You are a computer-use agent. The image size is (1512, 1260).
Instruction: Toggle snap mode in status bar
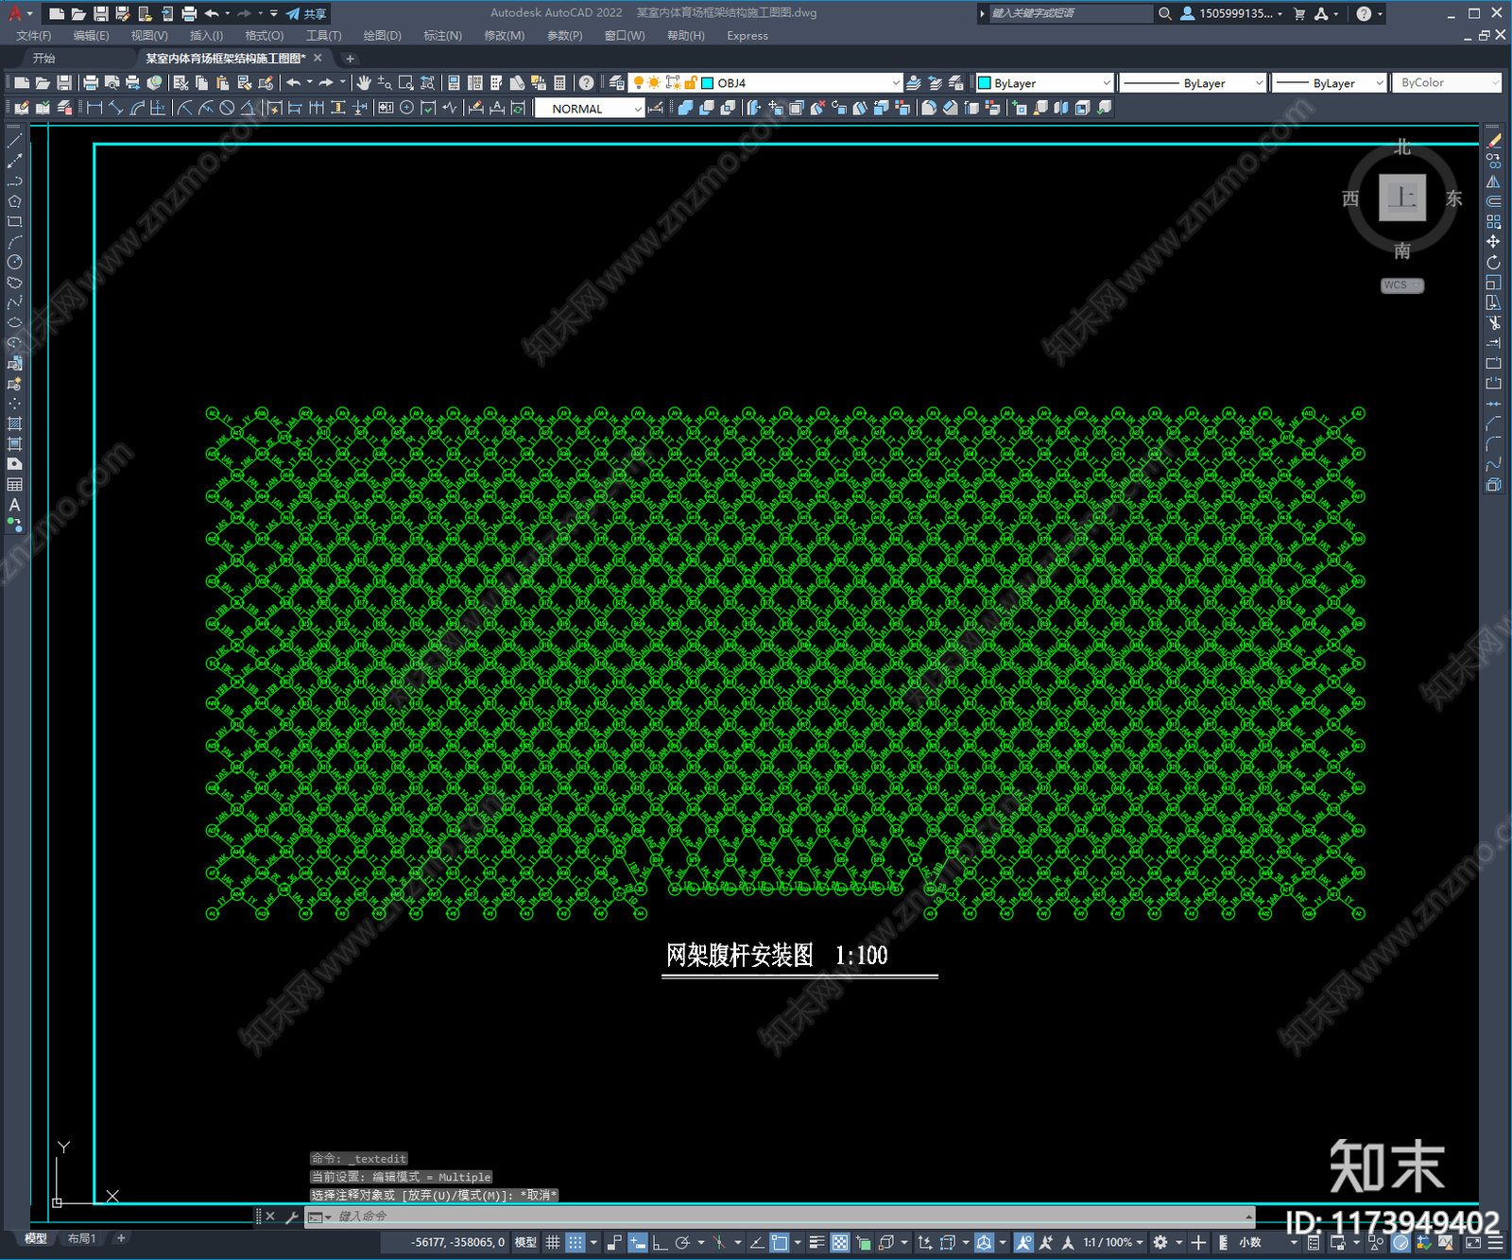pyautogui.click(x=576, y=1242)
